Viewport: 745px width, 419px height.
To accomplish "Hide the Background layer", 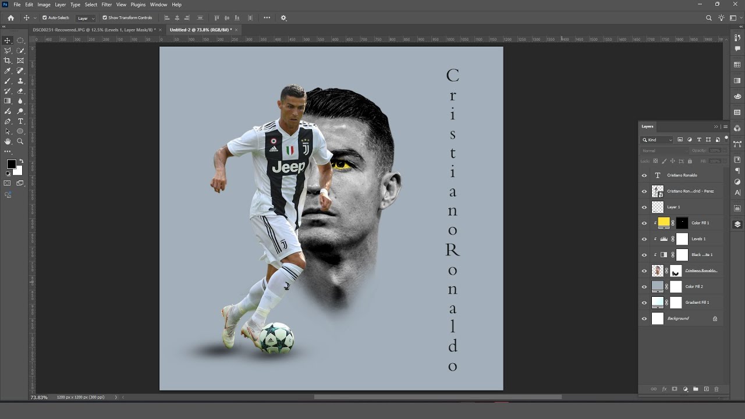I will [644, 319].
